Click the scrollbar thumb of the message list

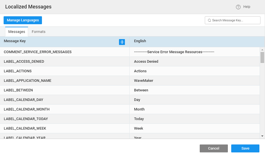pos(262,57)
